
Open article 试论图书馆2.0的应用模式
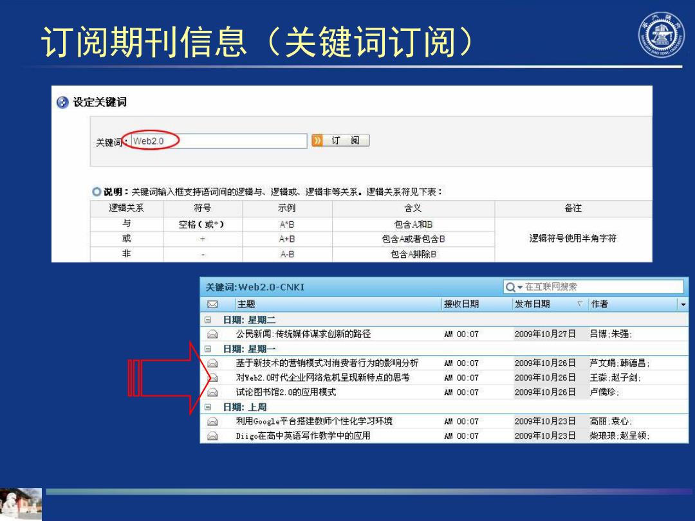click(x=286, y=392)
